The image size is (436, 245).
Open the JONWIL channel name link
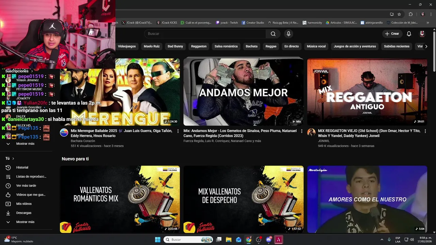(324, 141)
